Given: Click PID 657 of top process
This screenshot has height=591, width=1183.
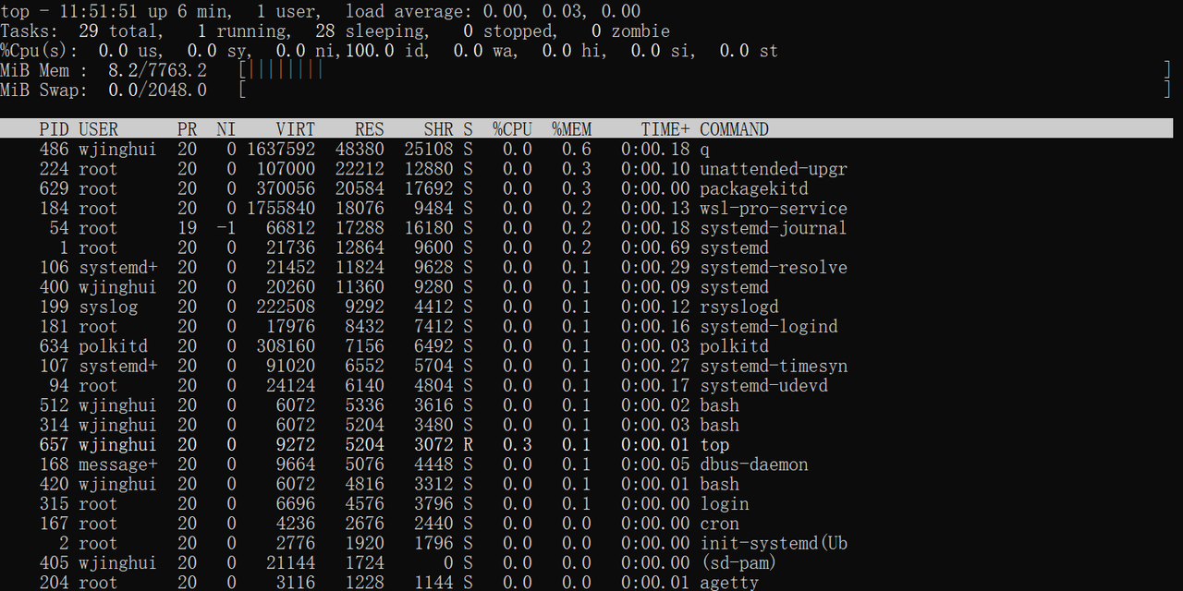Looking at the screenshot, I should click(54, 445).
